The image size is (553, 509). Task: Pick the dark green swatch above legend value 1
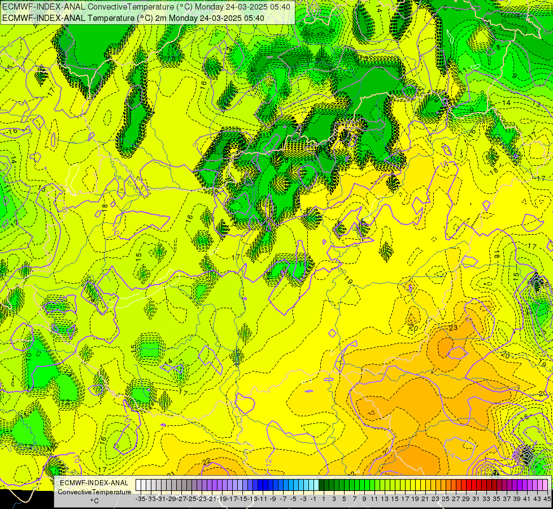click(321, 485)
